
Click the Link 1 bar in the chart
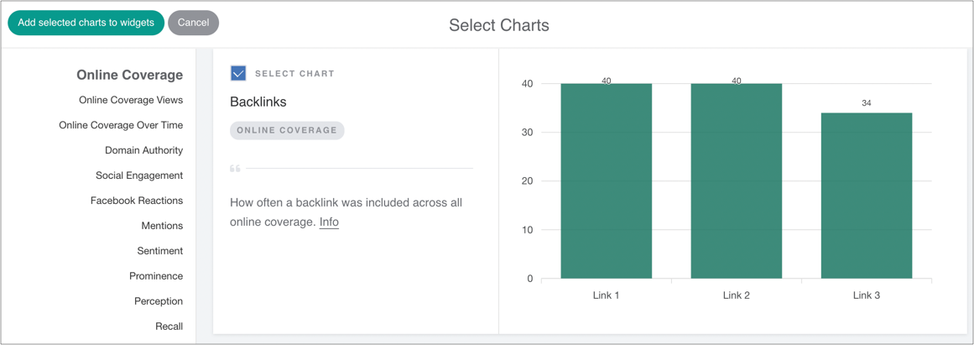[606, 181]
